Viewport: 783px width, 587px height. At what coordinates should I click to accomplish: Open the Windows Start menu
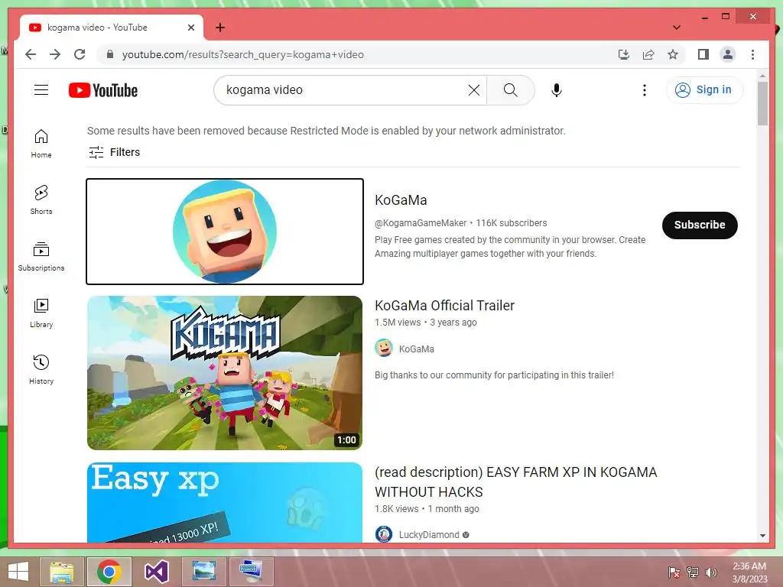[18, 572]
